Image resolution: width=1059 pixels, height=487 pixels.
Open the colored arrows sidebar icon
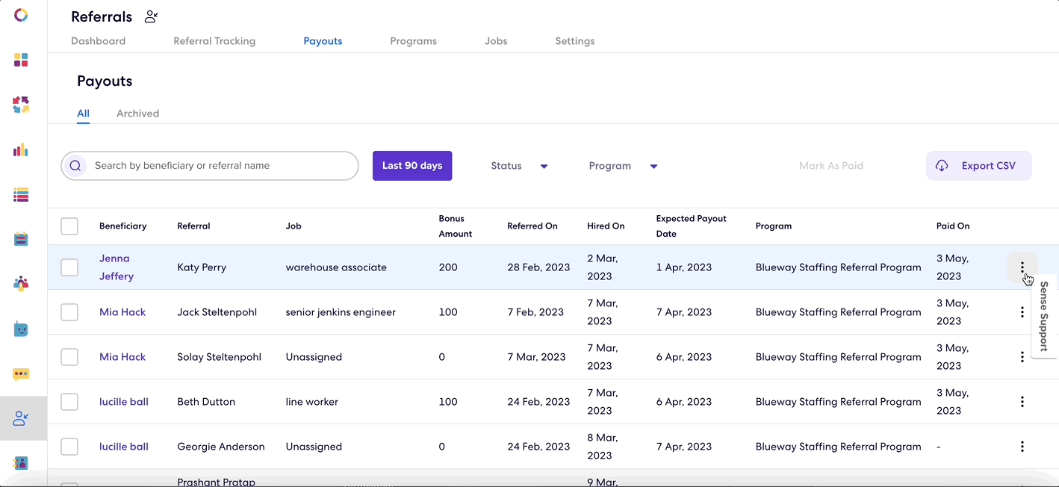pos(21,105)
